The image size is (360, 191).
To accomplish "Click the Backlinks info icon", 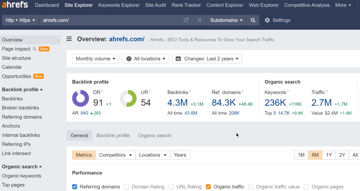I will [190, 91].
